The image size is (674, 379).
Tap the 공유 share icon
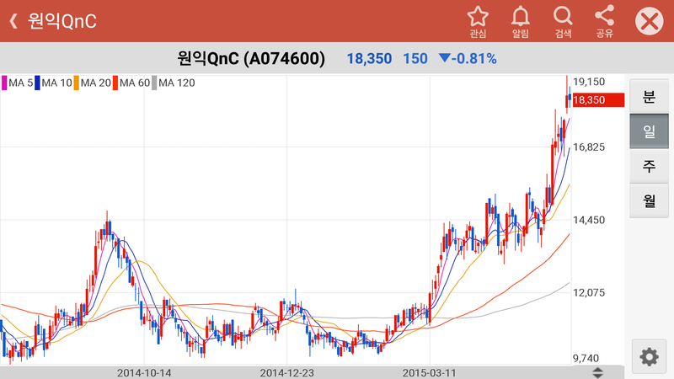[604, 21]
